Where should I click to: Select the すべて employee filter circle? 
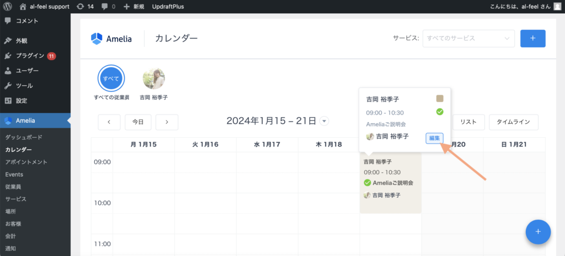(x=111, y=79)
